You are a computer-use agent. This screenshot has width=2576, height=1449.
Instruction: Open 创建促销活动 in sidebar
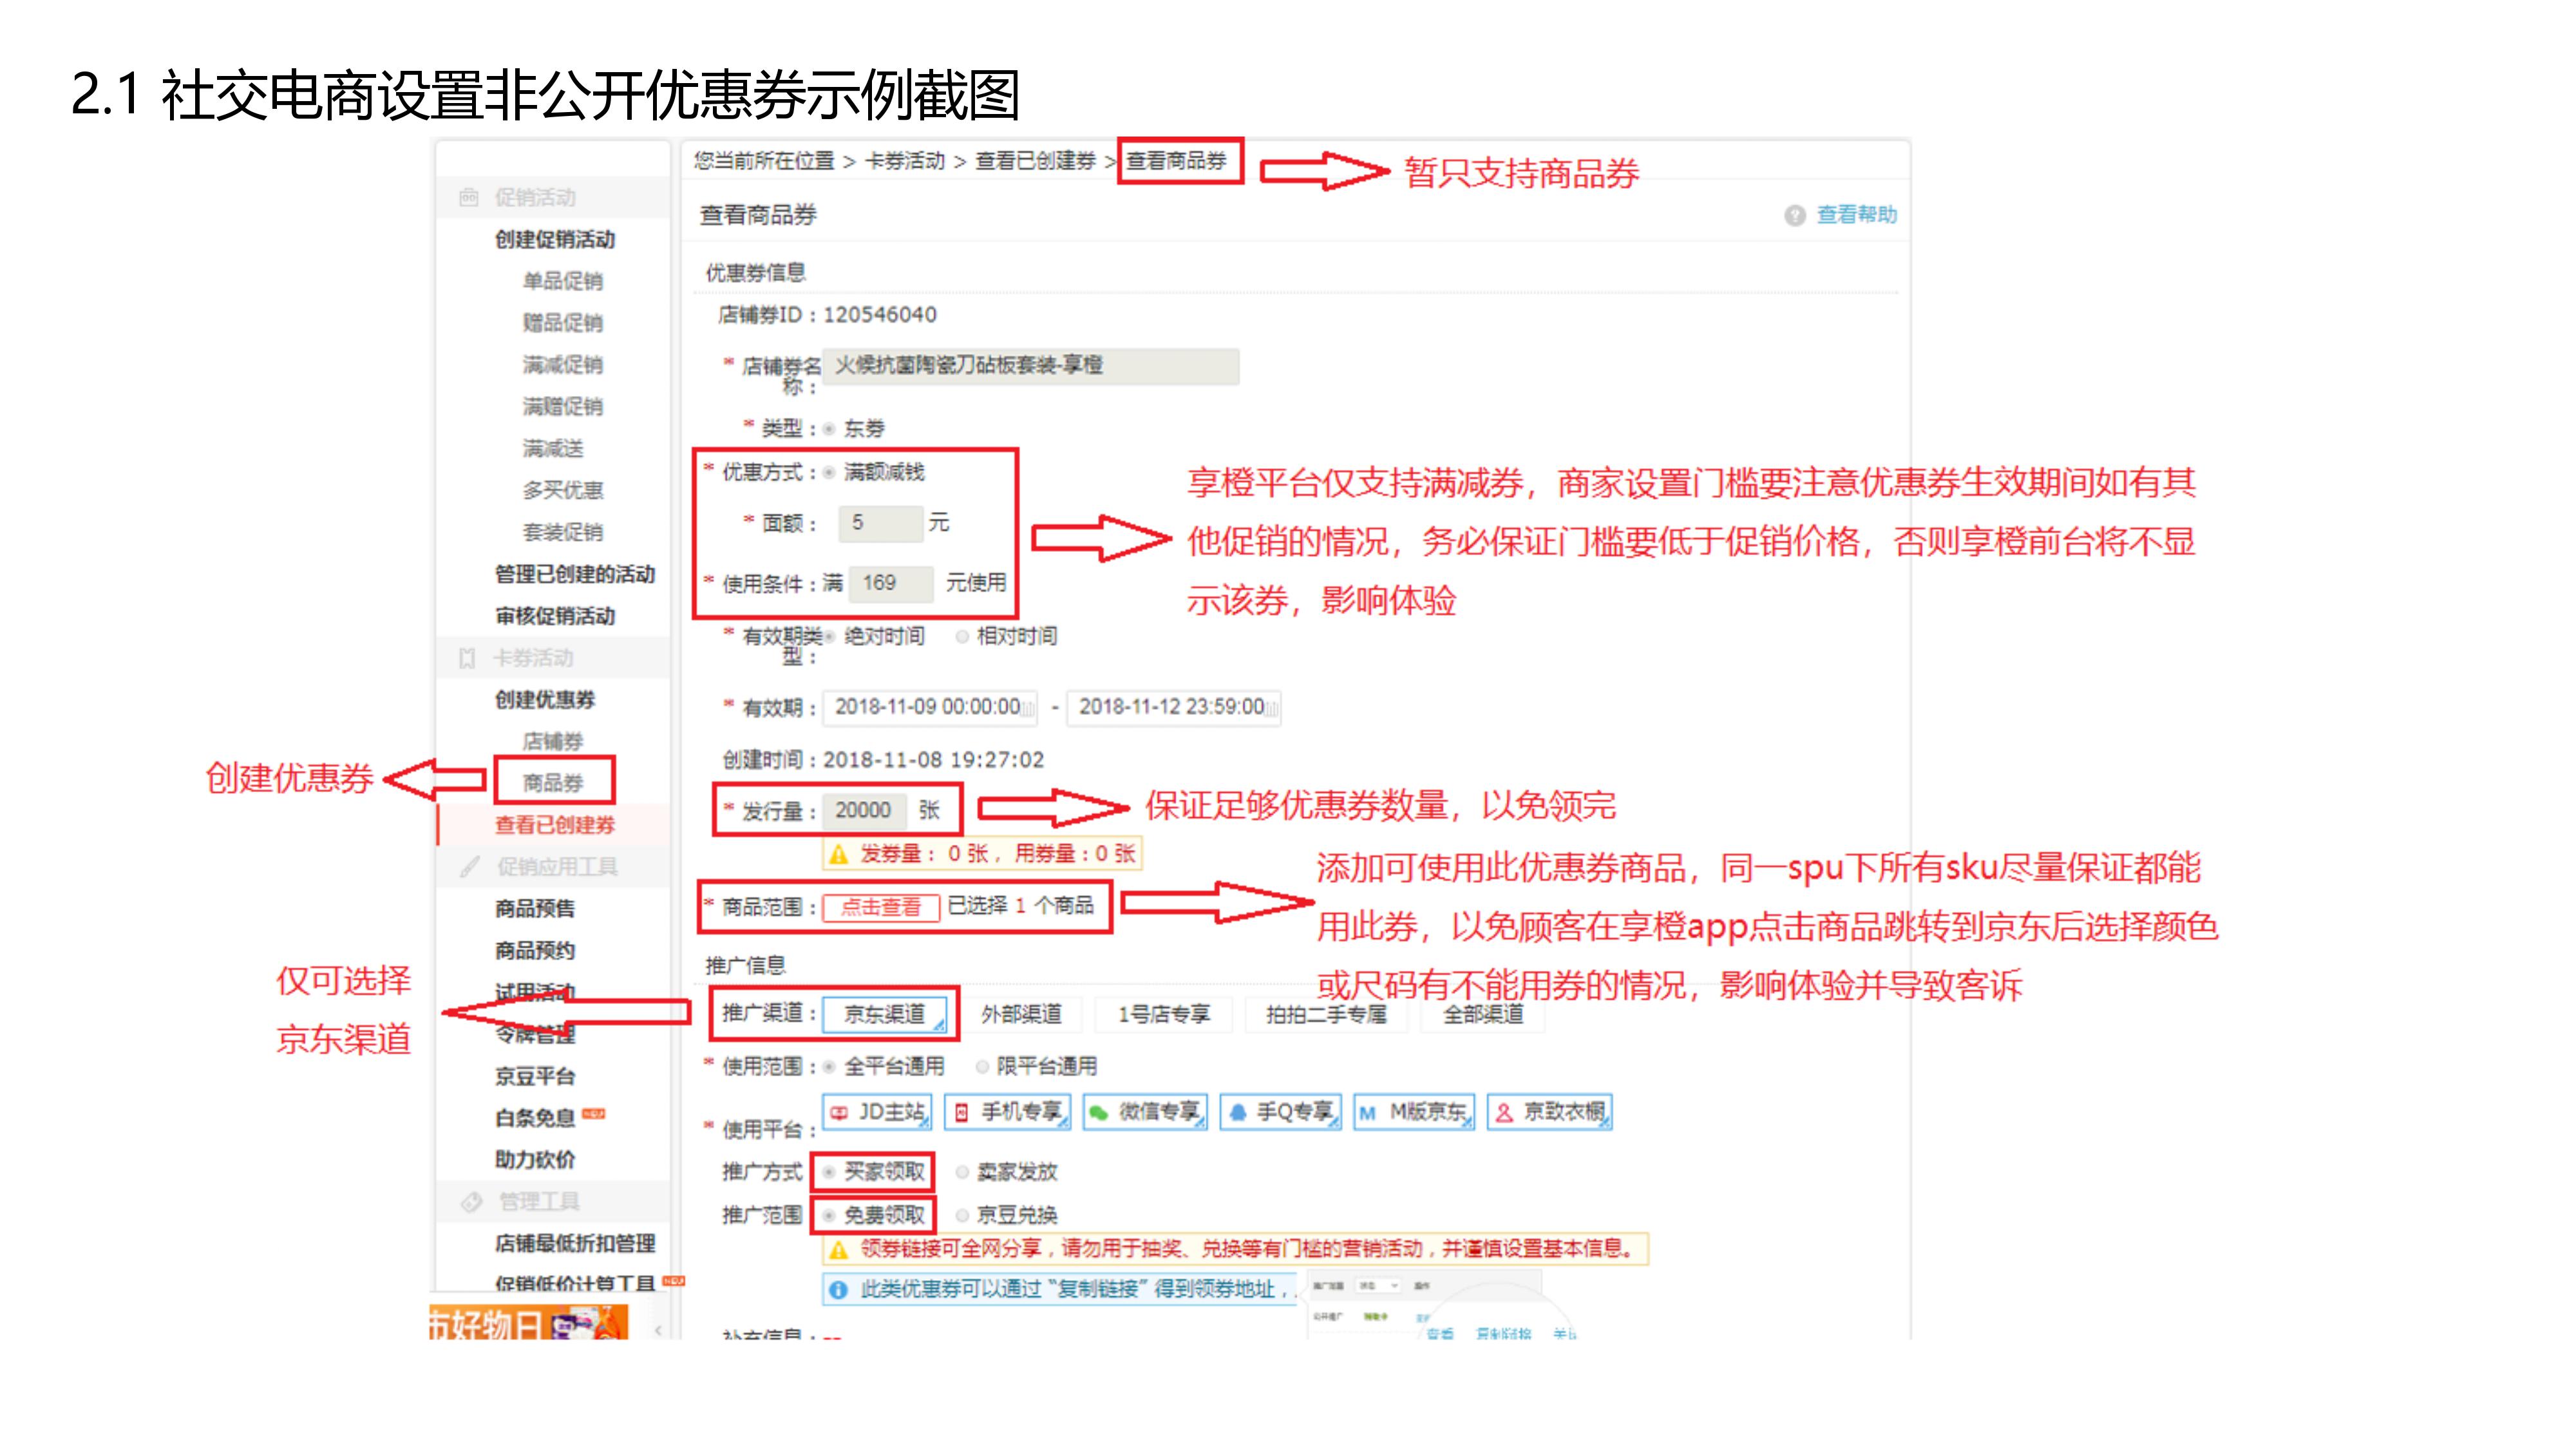click(x=555, y=239)
